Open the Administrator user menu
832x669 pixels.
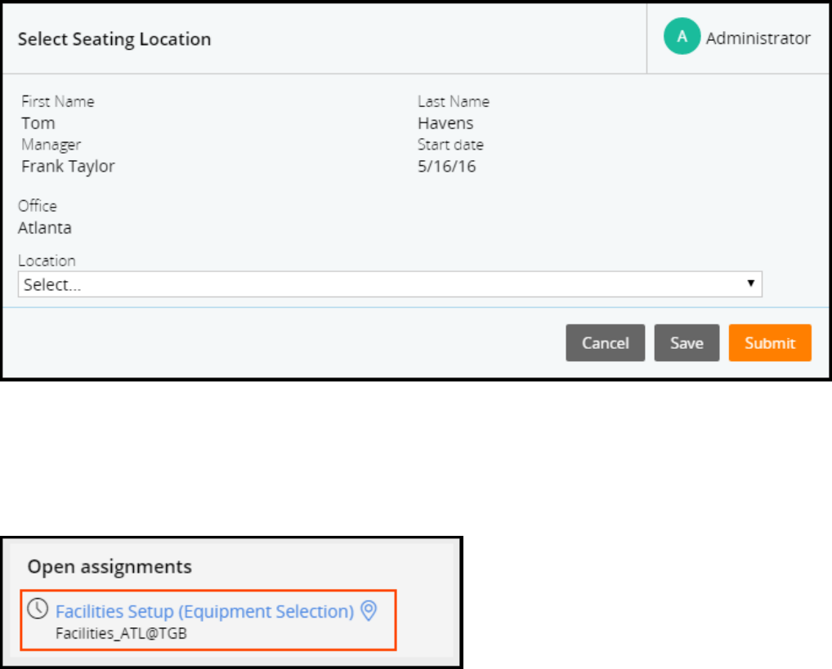pos(758,38)
